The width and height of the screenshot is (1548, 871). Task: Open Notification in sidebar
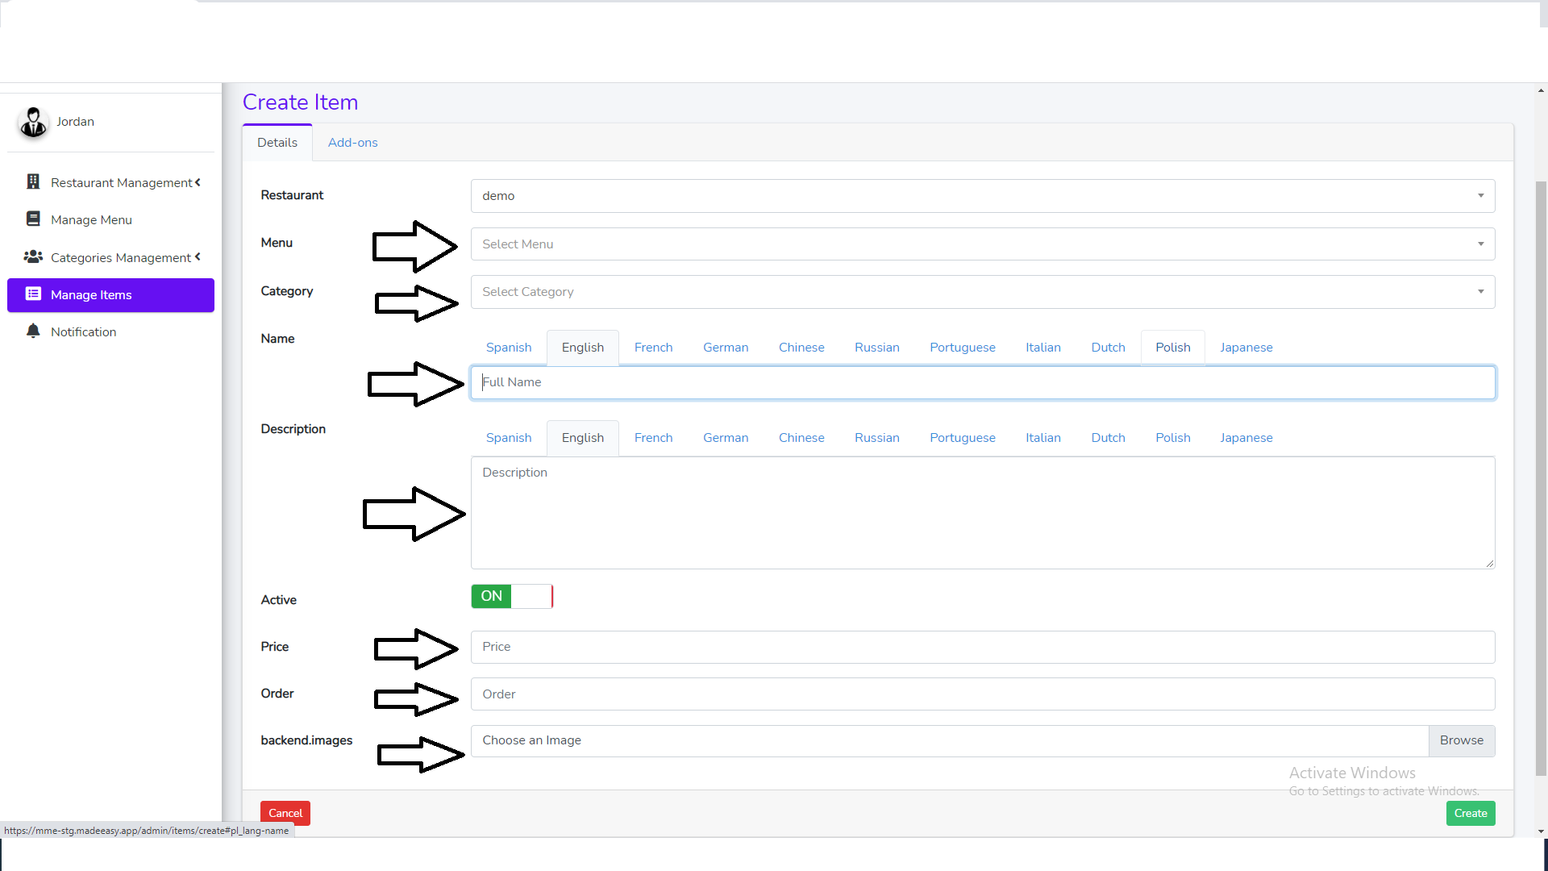click(110, 331)
